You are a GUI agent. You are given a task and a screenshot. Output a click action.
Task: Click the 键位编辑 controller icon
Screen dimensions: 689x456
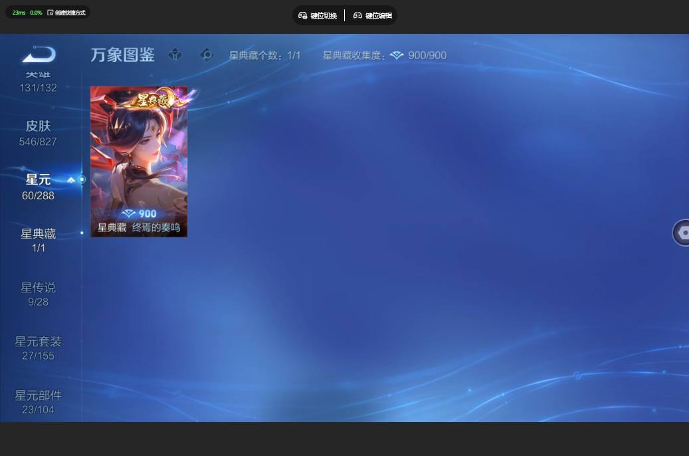pyautogui.click(x=357, y=15)
